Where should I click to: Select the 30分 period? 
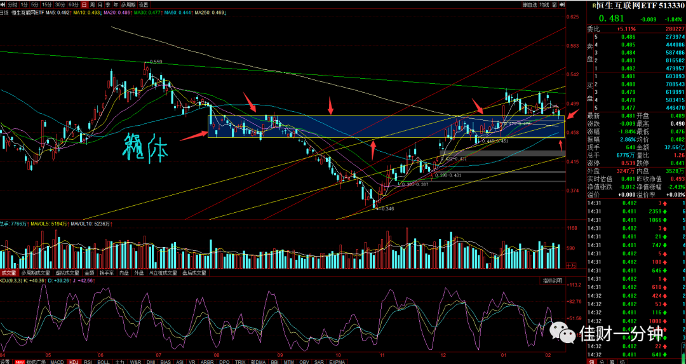(x=60, y=5)
